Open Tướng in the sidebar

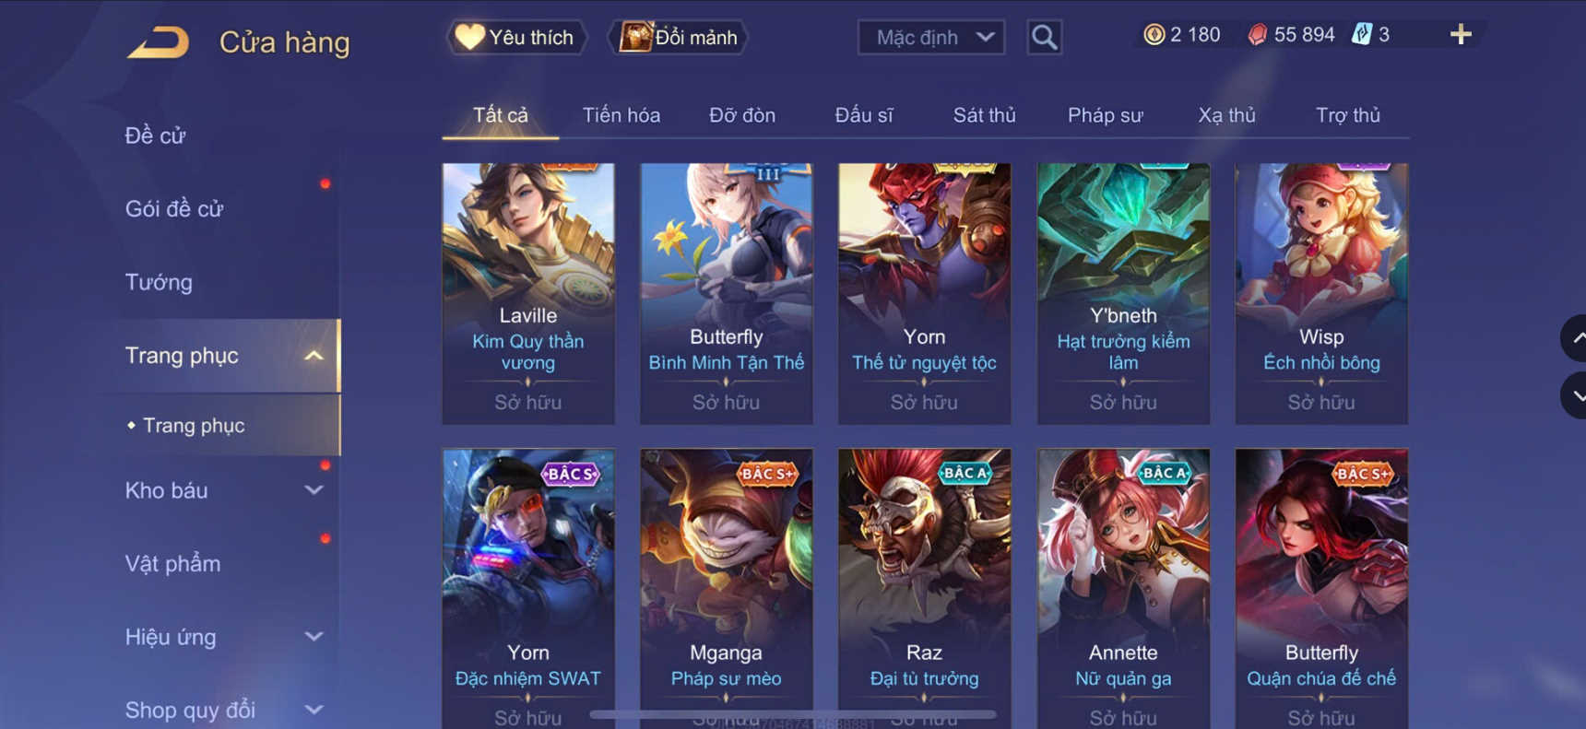[x=159, y=282]
